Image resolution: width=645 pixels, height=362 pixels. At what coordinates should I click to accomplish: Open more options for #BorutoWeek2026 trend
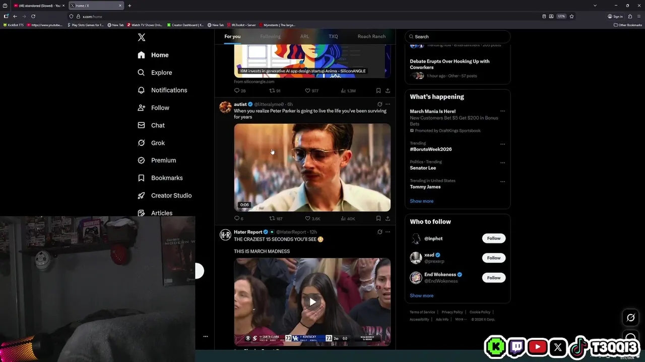502,144
